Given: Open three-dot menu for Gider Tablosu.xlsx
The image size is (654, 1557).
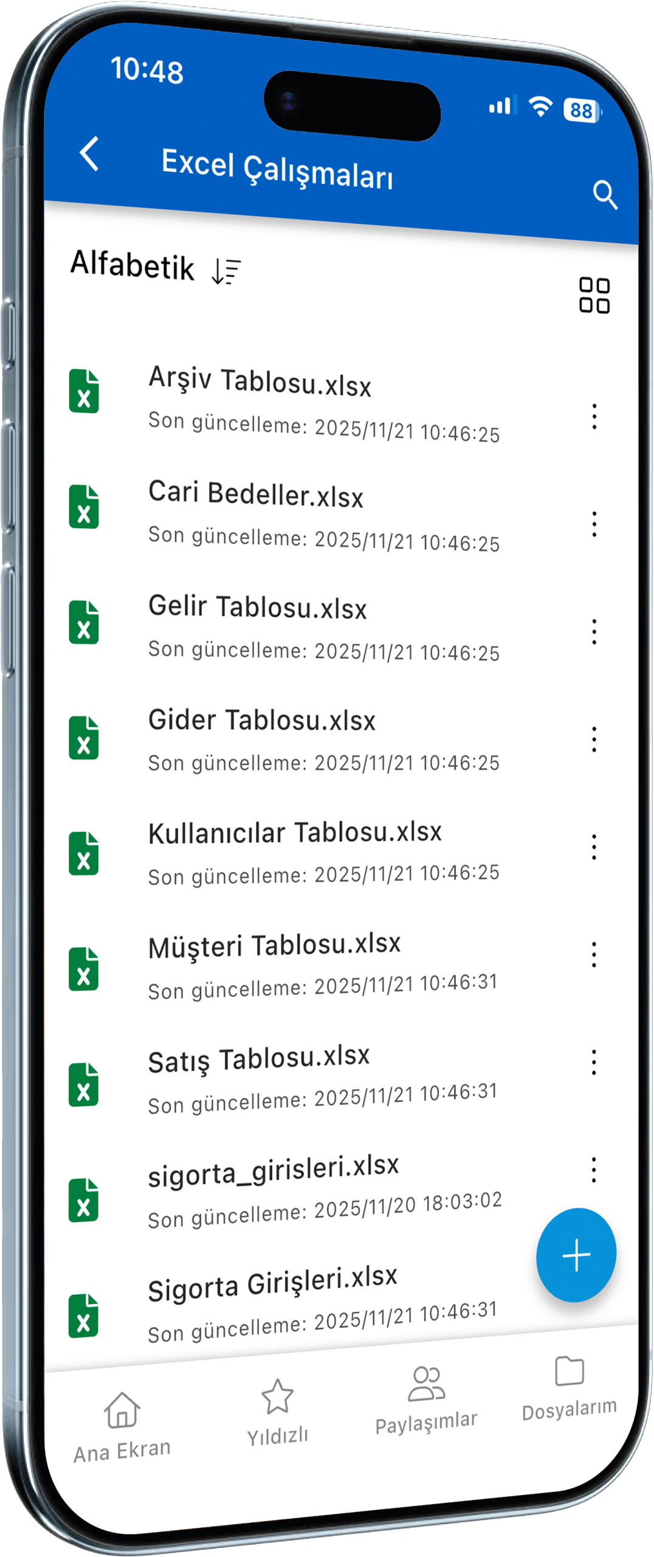Looking at the screenshot, I should [594, 739].
